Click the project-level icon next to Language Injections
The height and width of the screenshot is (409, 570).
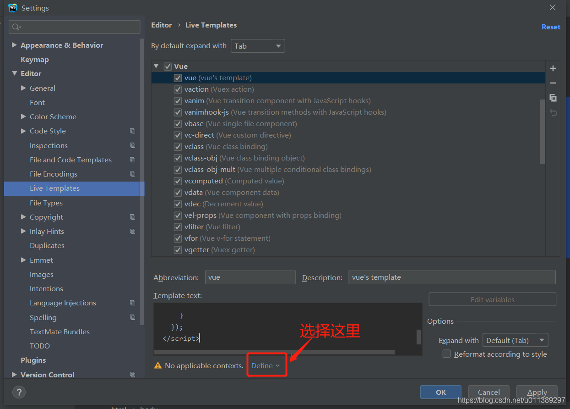(x=132, y=303)
